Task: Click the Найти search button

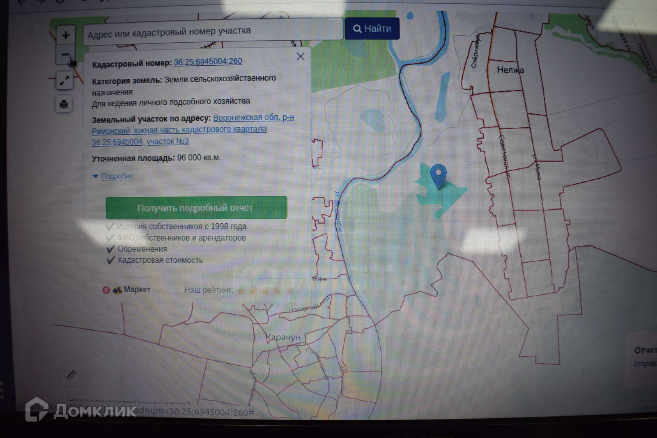Action: pyautogui.click(x=372, y=29)
